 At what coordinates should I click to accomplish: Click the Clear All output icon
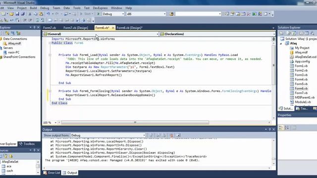(x=171, y=135)
